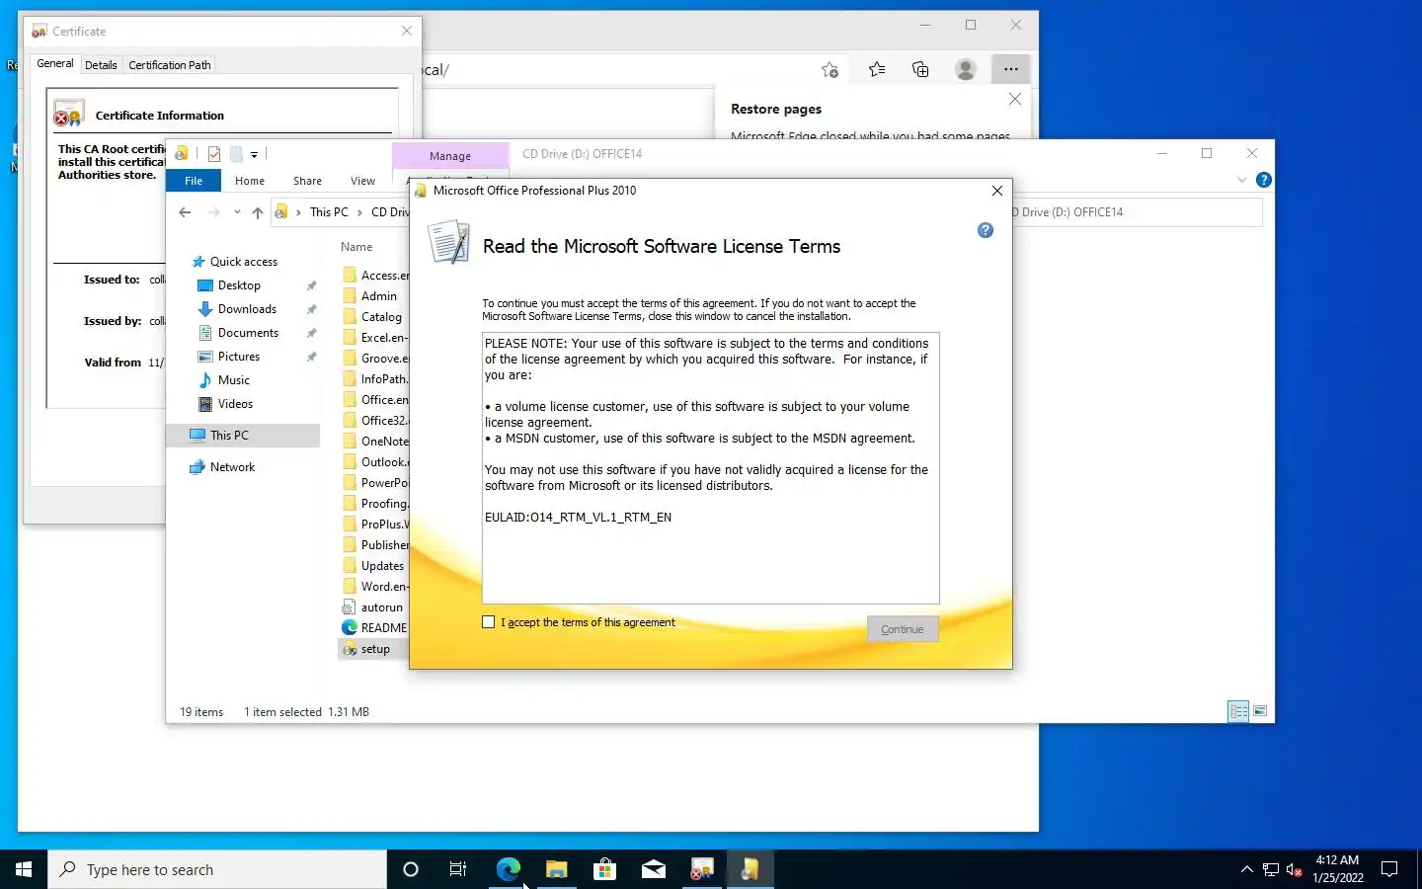
Task: Select Network in navigation pane
Action: (232, 467)
